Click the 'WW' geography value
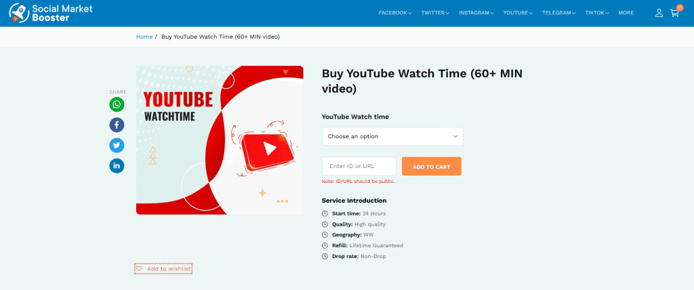The height and width of the screenshot is (290, 694). click(369, 235)
